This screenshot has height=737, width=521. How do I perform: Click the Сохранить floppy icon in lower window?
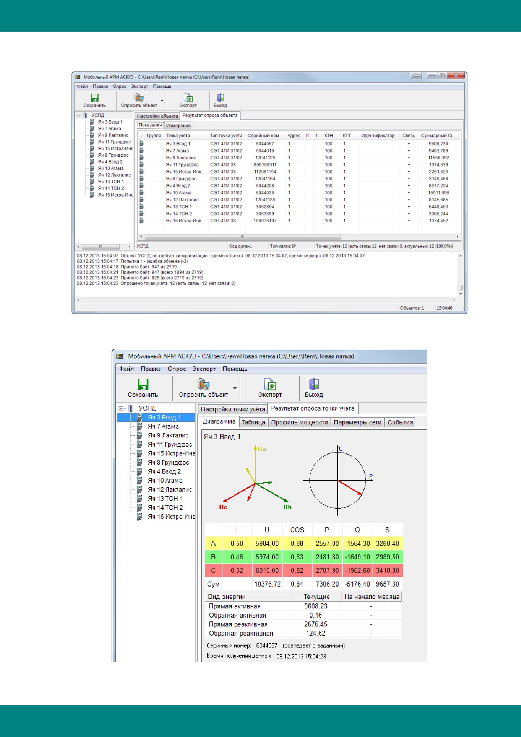[x=143, y=384]
